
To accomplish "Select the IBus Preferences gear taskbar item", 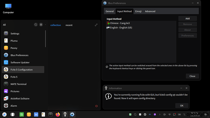I will (x=72, y=114).
